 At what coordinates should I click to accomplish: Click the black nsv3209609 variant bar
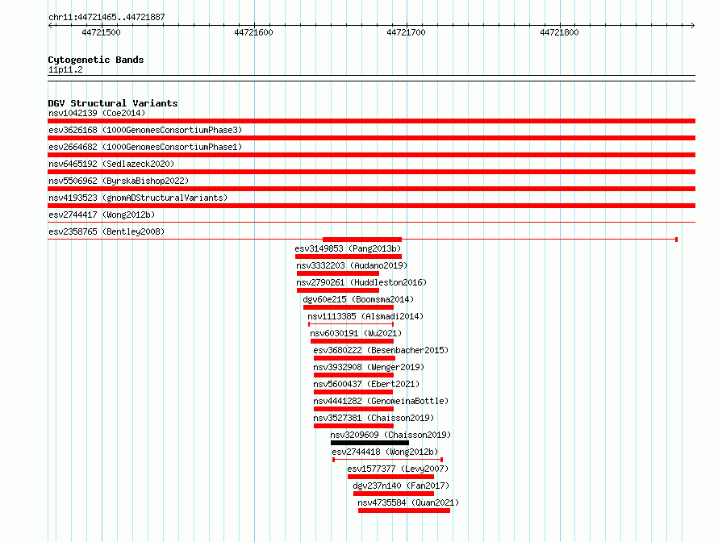coord(369,443)
